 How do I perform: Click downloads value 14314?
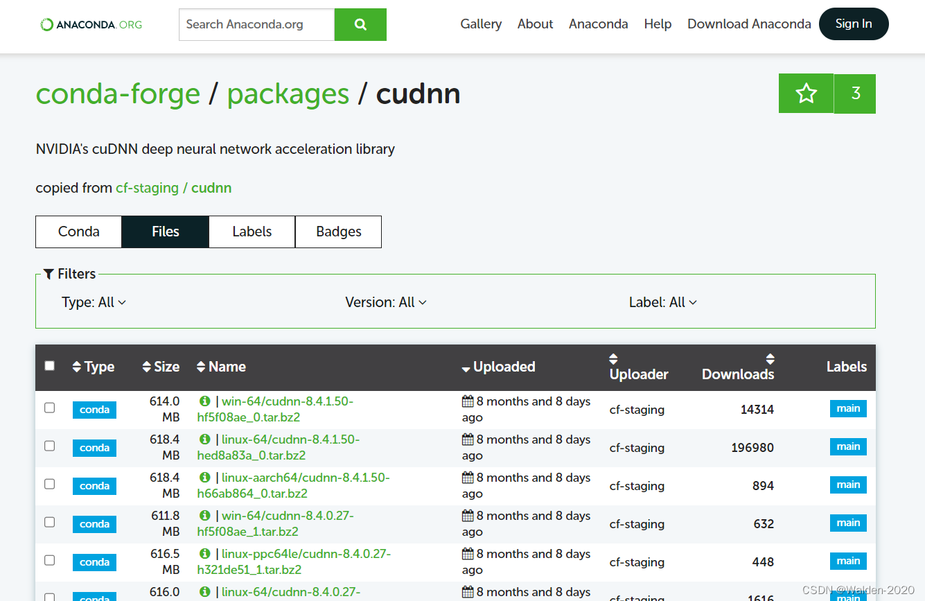[757, 410]
